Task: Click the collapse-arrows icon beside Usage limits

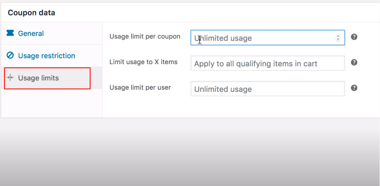Action: click(x=11, y=78)
